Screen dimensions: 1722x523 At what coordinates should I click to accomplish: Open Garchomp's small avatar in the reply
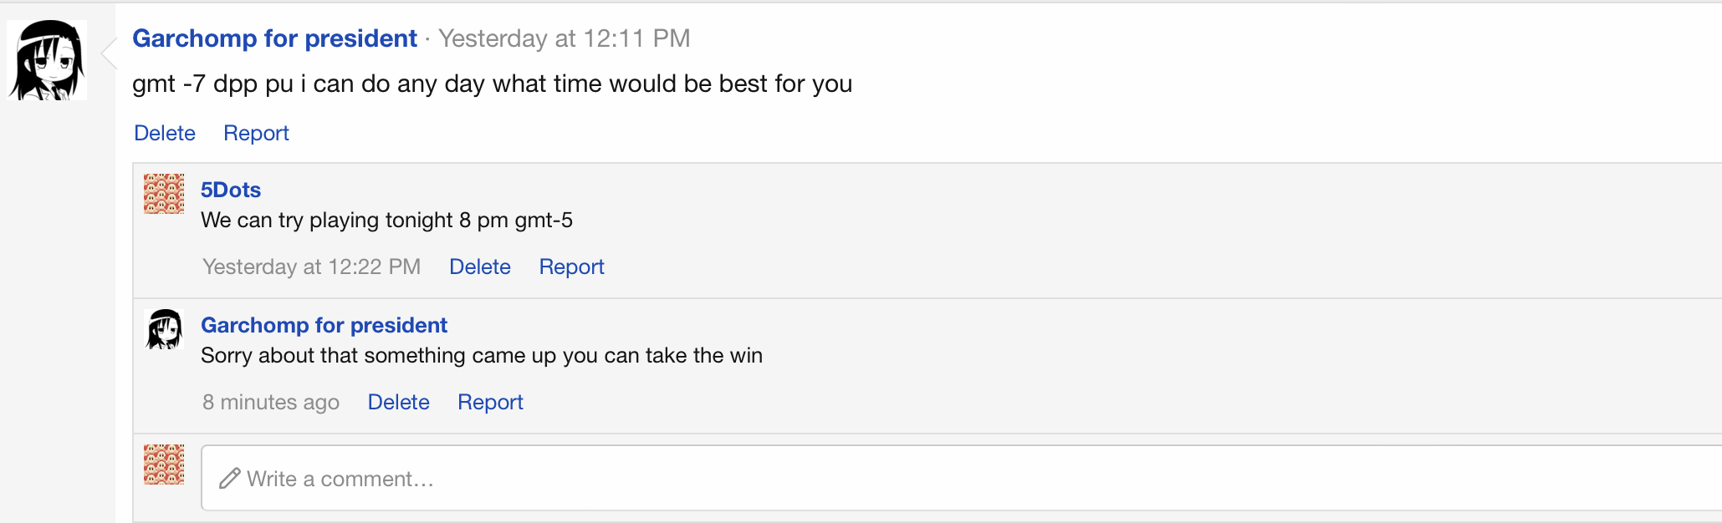[164, 329]
